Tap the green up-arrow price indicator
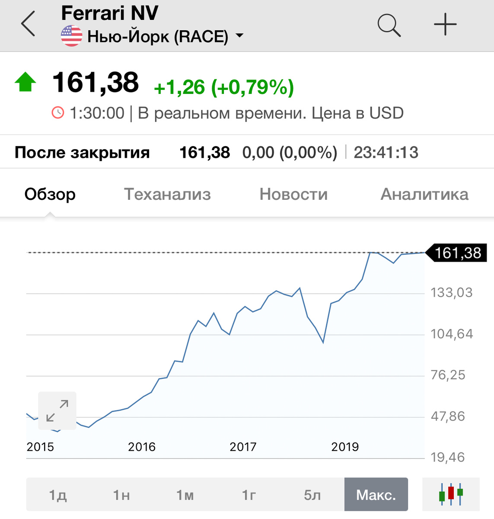 pyautogui.click(x=25, y=82)
